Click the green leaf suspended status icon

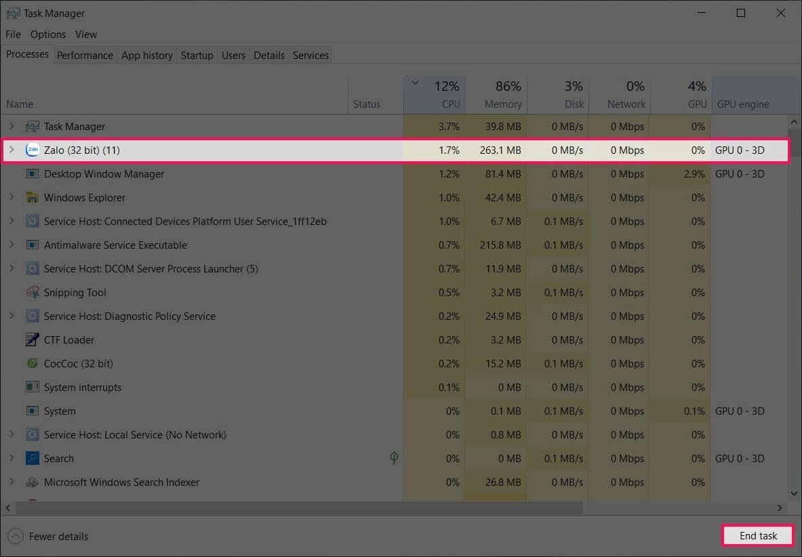[394, 458]
